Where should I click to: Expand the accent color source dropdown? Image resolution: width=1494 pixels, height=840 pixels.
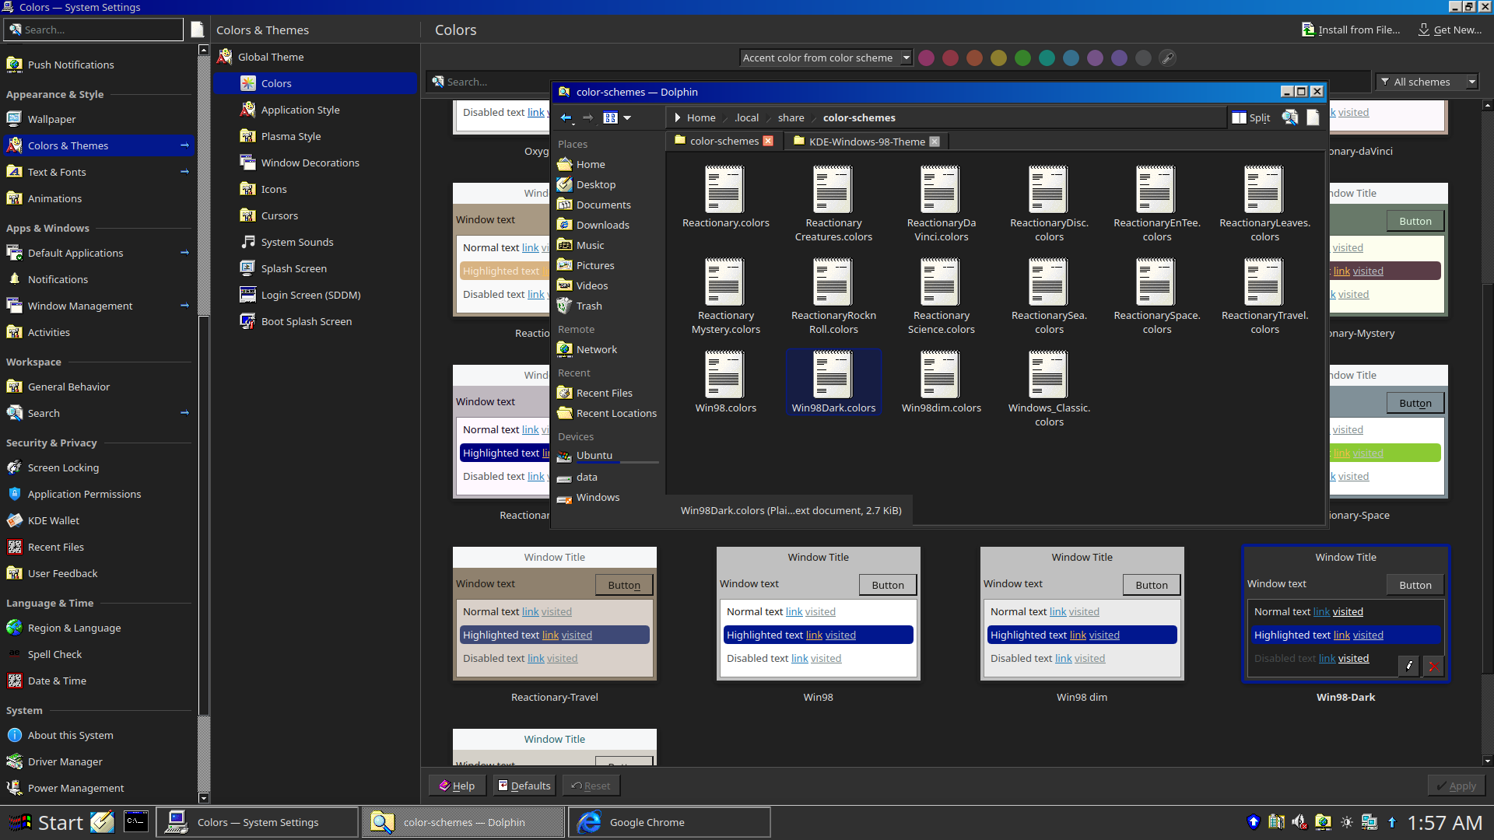pos(825,58)
